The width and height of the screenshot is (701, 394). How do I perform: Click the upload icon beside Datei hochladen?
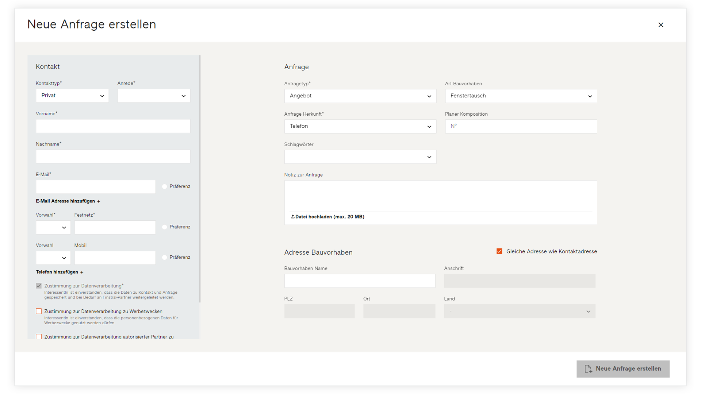coord(292,217)
